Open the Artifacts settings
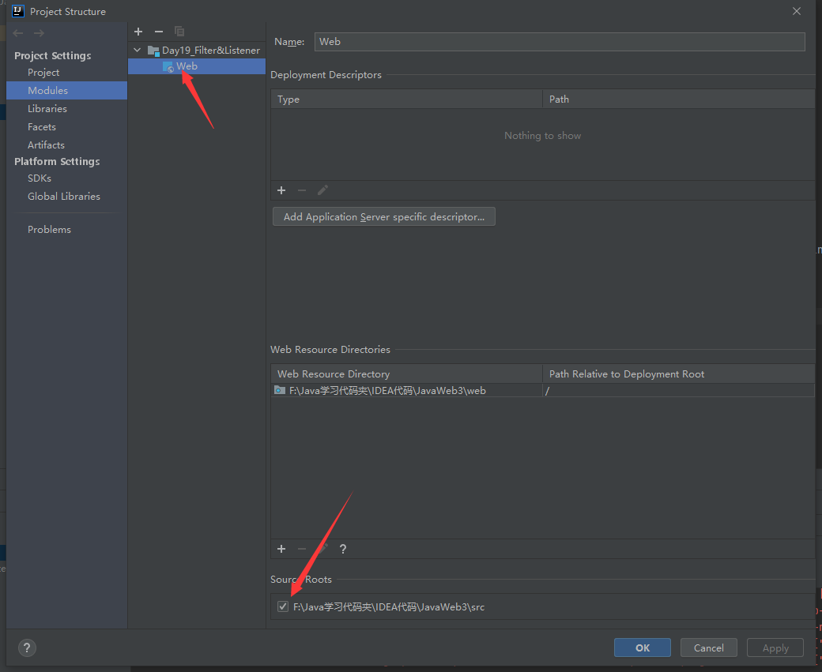This screenshot has width=822, height=672. pos(46,145)
